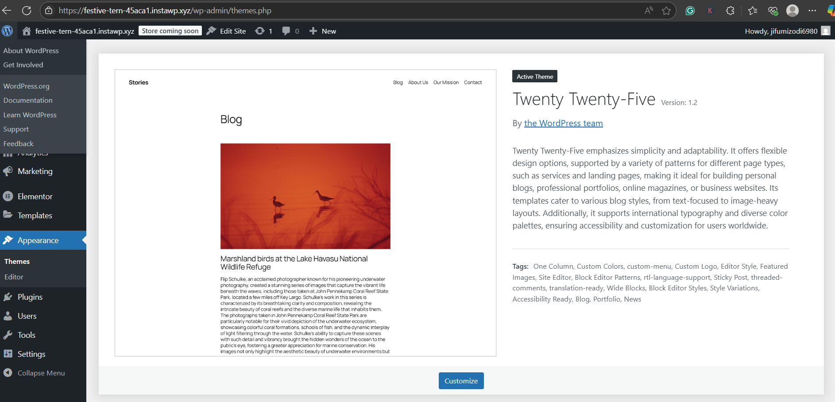Open Support link in flyout menu
Image resolution: width=835 pixels, height=402 pixels.
pos(16,129)
